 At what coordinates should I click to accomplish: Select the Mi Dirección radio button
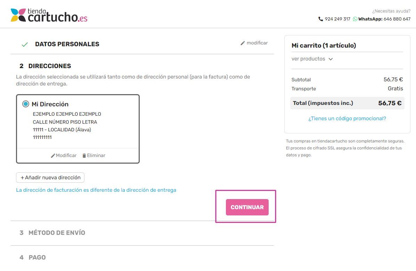coord(26,104)
